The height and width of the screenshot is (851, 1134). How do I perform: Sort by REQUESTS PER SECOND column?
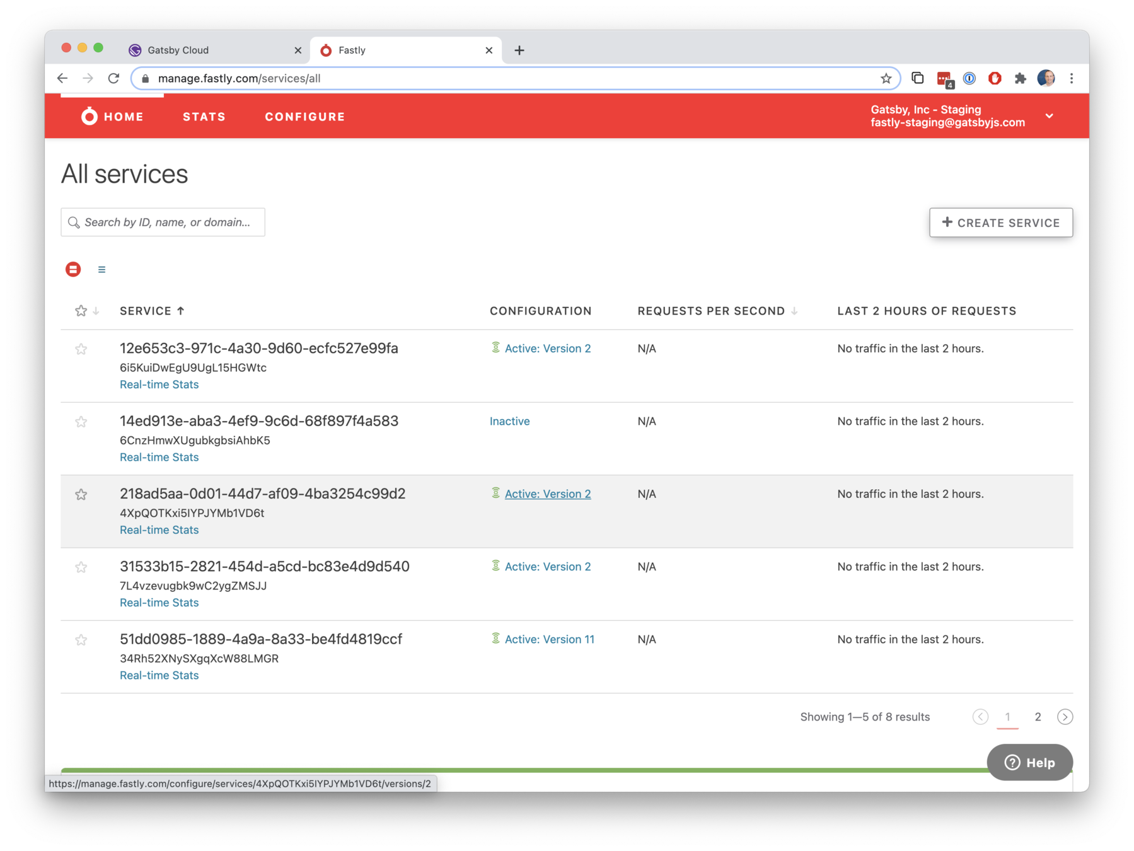pyautogui.click(x=717, y=311)
